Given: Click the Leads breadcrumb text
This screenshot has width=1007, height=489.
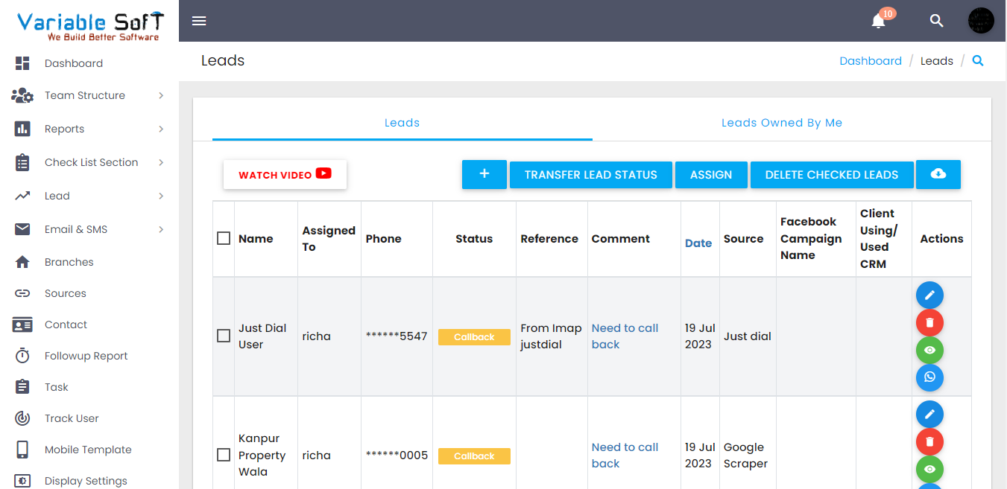Looking at the screenshot, I should point(937,61).
